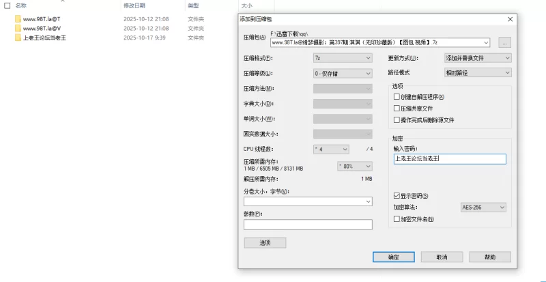Open the 压缩格式 7z dropdown
546x282 pixels.
(x=342, y=58)
